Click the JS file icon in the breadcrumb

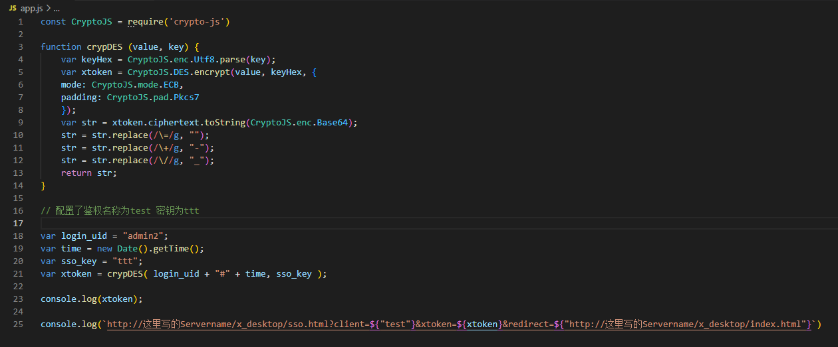(x=13, y=9)
